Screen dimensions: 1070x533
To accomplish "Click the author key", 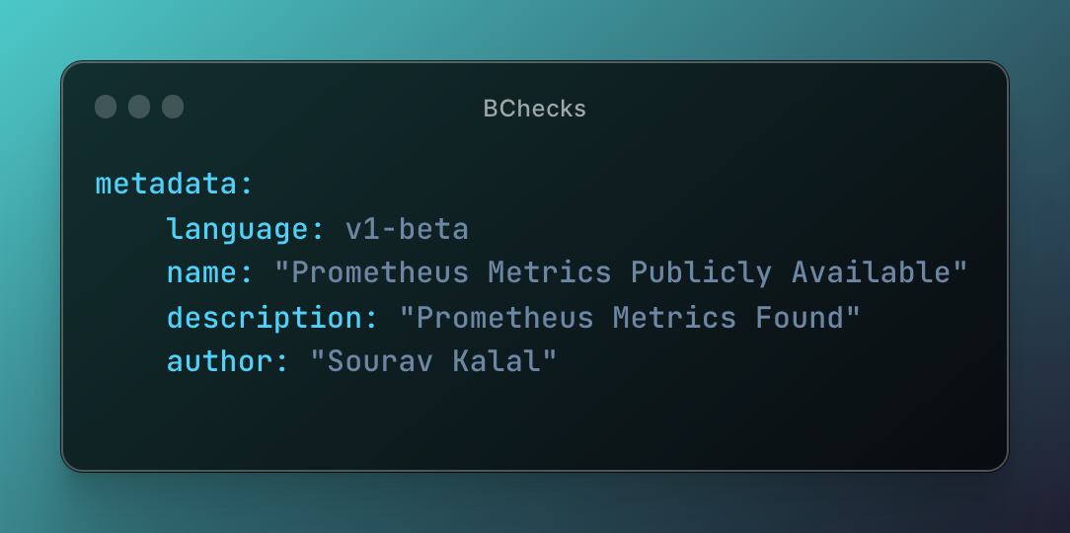I will coord(219,361).
